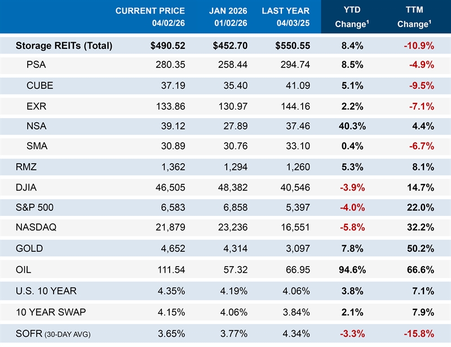
Task: Click the CURRENT PRICE column header
Action: coord(151,17)
